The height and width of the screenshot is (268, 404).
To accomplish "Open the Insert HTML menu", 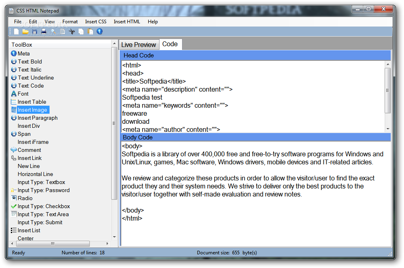I will pyautogui.click(x=127, y=22).
